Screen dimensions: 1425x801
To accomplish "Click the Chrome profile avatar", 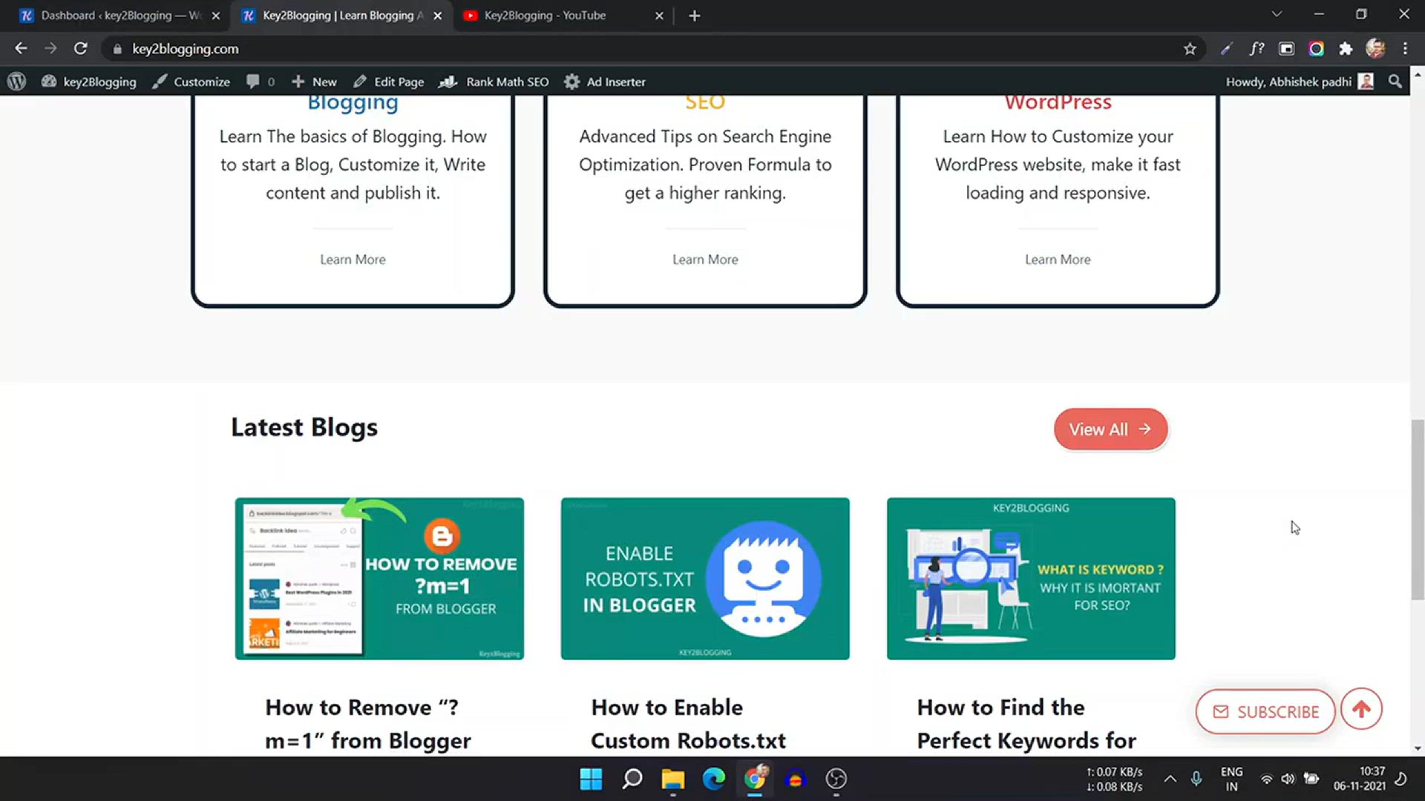I will coord(1375,49).
